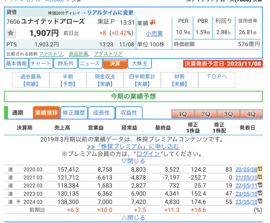Click 2021.03 operating profit -6,613
270x223 pixels.
pyautogui.click(x=105, y=178)
